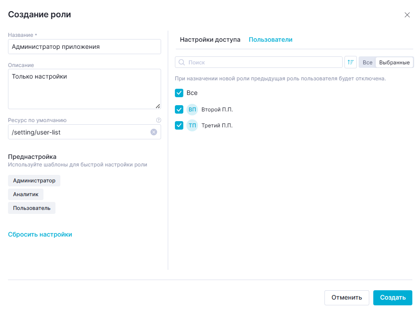
Task: Open the 'Настройки доступа' tab
Action: point(210,39)
